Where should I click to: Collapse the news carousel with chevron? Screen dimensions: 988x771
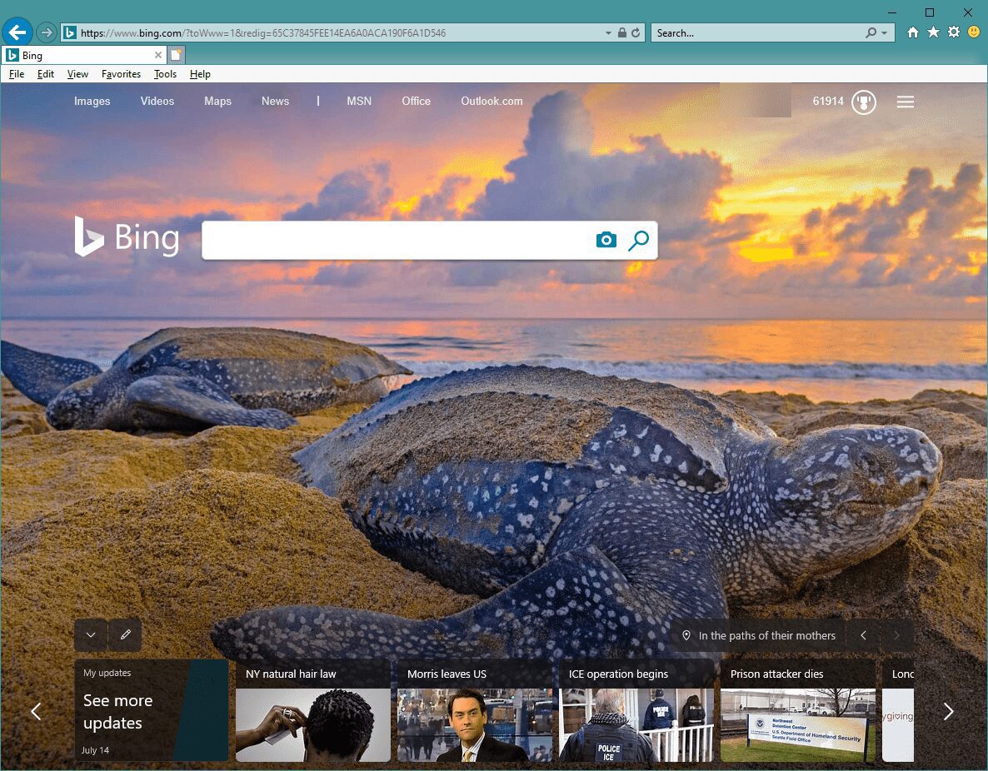(91, 635)
